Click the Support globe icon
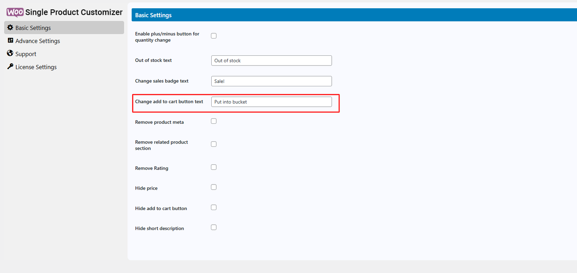 [x=10, y=54]
